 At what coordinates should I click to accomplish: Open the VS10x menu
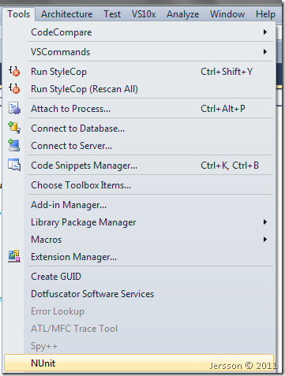(144, 14)
